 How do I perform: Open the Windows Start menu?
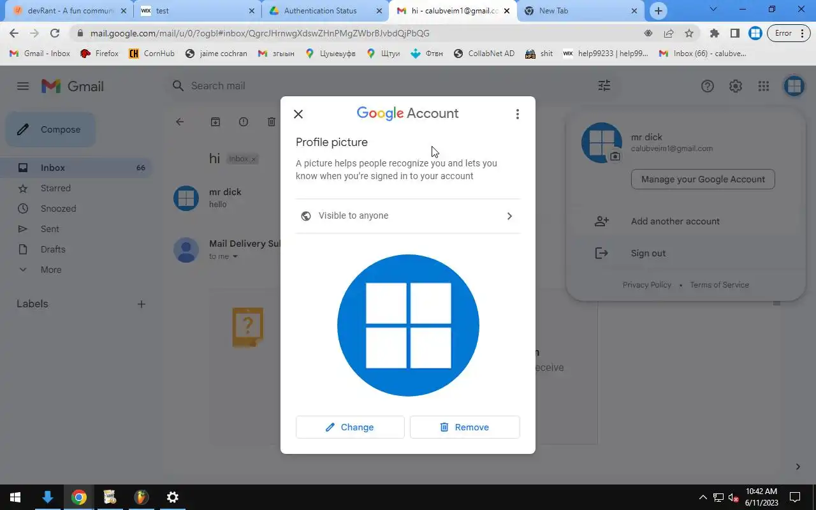15,497
